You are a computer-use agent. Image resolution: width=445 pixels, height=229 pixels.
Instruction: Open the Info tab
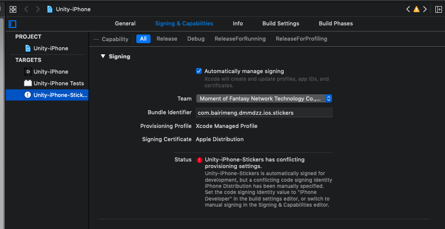point(238,23)
